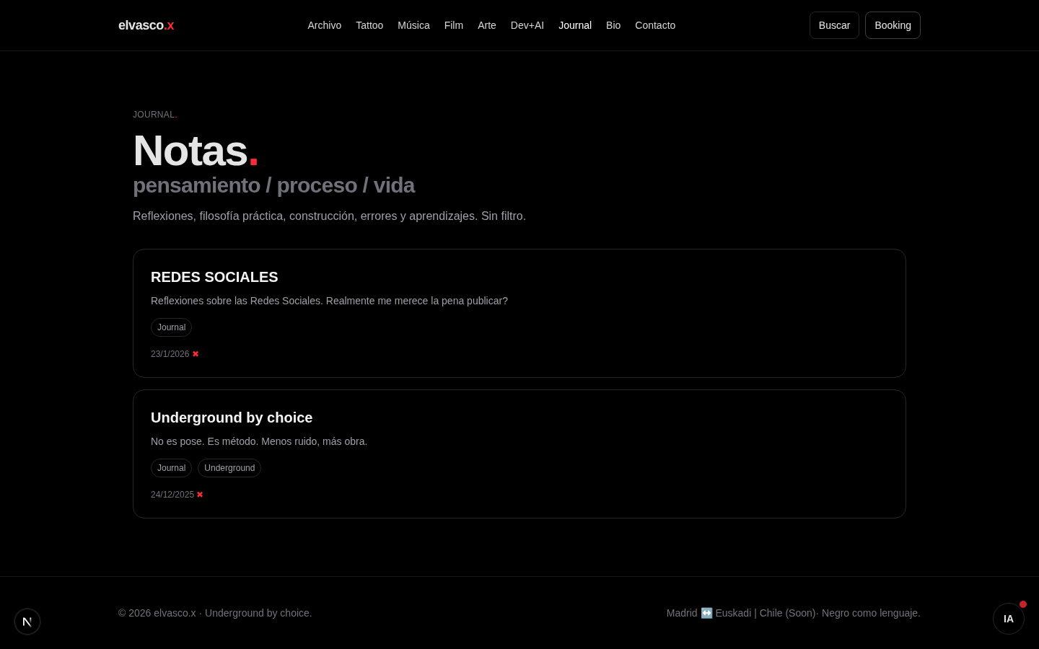Click the IA assistant circle icon
1039x649 pixels.
point(1009,619)
